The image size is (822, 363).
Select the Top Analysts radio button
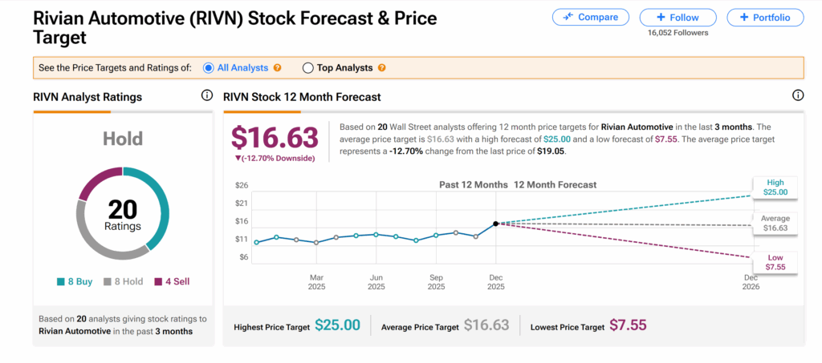click(x=307, y=68)
